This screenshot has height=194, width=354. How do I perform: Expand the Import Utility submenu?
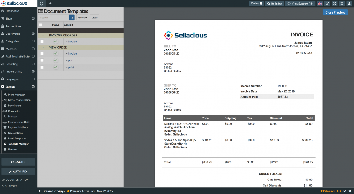[33, 71]
